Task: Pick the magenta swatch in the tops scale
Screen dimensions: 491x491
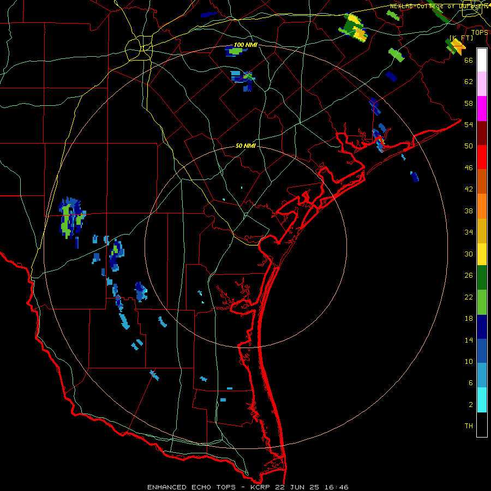Action: pos(482,109)
